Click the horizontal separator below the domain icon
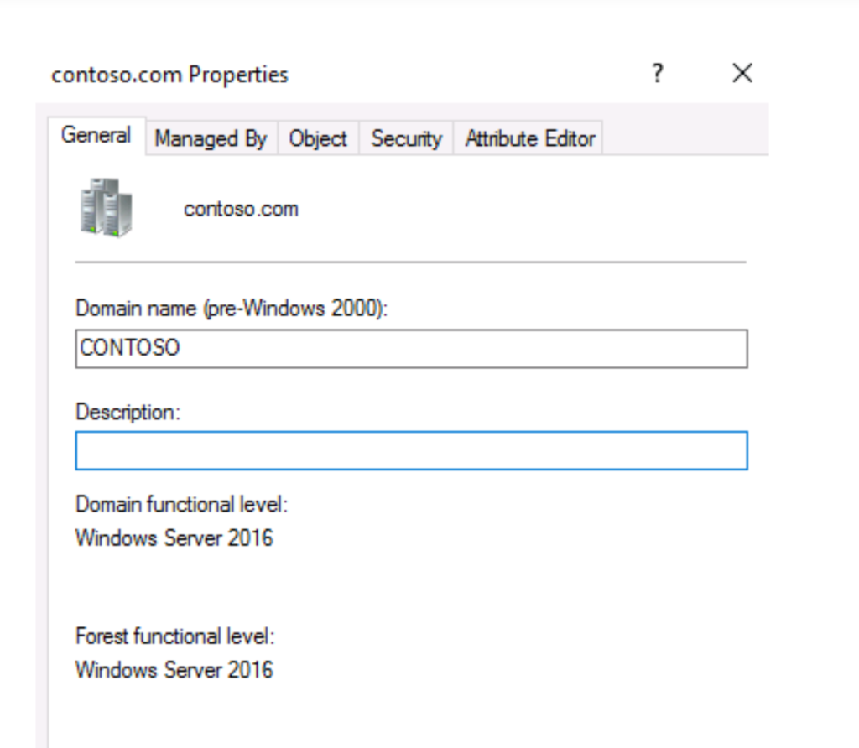This screenshot has width=859, height=748. coord(411,262)
